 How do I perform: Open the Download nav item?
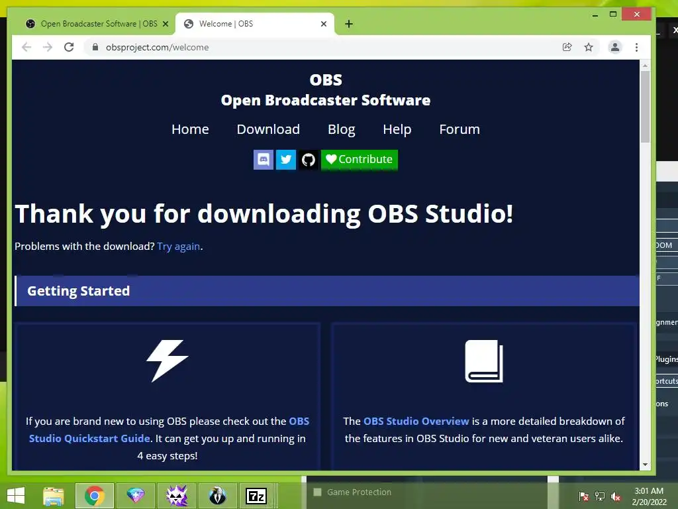pyautogui.click(x=268, y=129)
